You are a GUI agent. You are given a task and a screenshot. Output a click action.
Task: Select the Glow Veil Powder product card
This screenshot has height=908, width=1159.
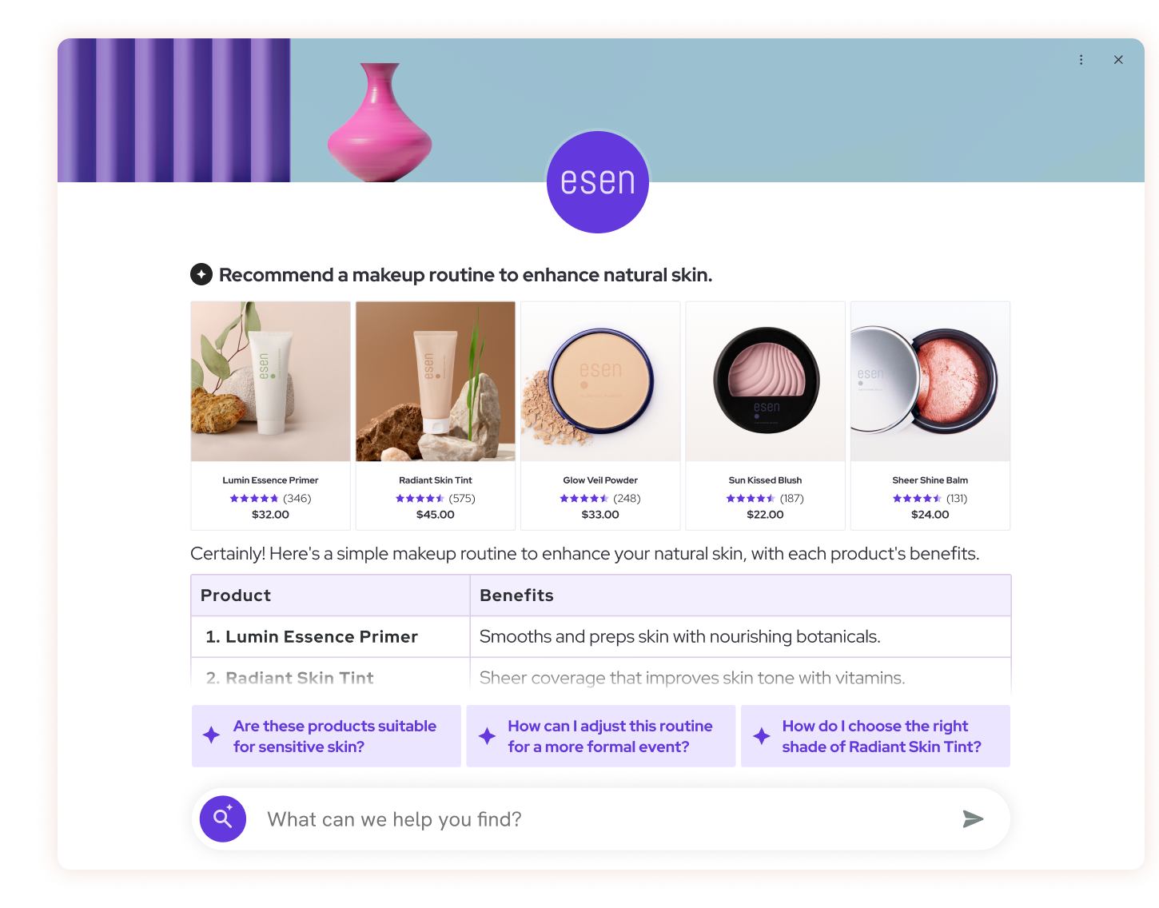[600, 416]
